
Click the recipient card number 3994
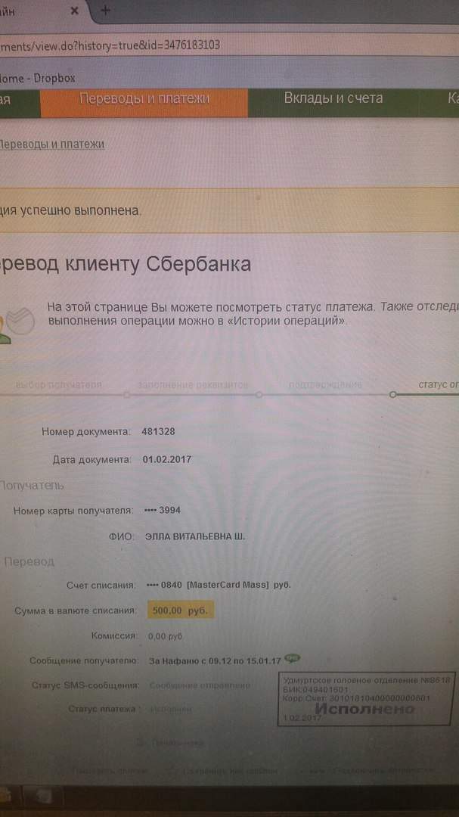click(162, 511)
